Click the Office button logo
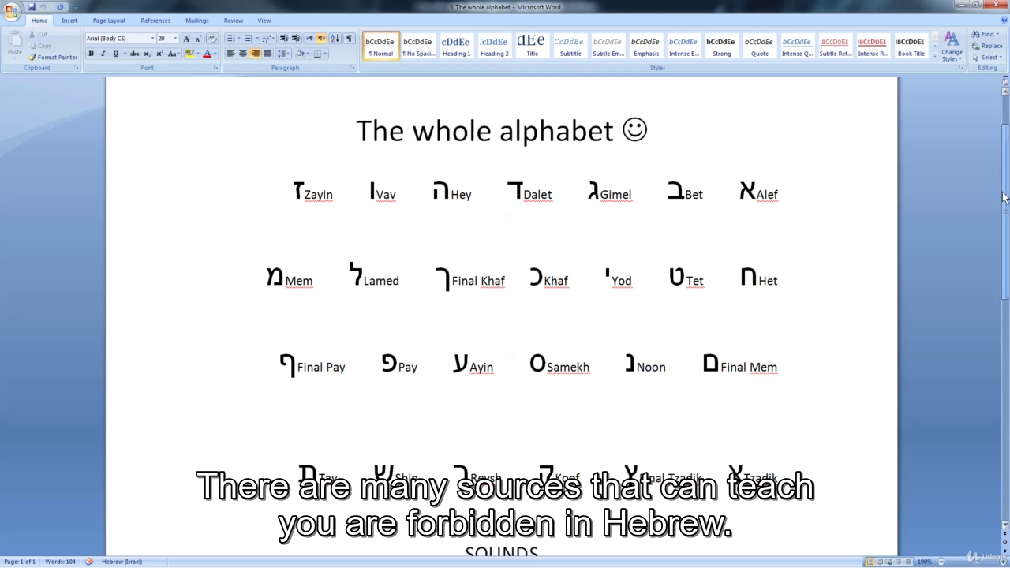Viewport: 1010px width, 568px height. [12, 11]
